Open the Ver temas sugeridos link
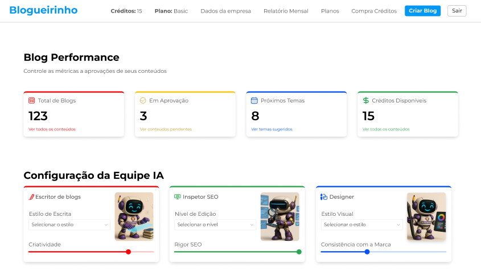 (x=272, y=129)
